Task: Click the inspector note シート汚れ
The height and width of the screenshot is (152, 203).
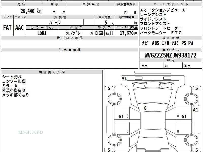Action: (x=12, y=77)
